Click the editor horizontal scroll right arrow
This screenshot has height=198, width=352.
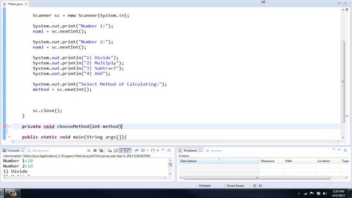click(338, 141)
